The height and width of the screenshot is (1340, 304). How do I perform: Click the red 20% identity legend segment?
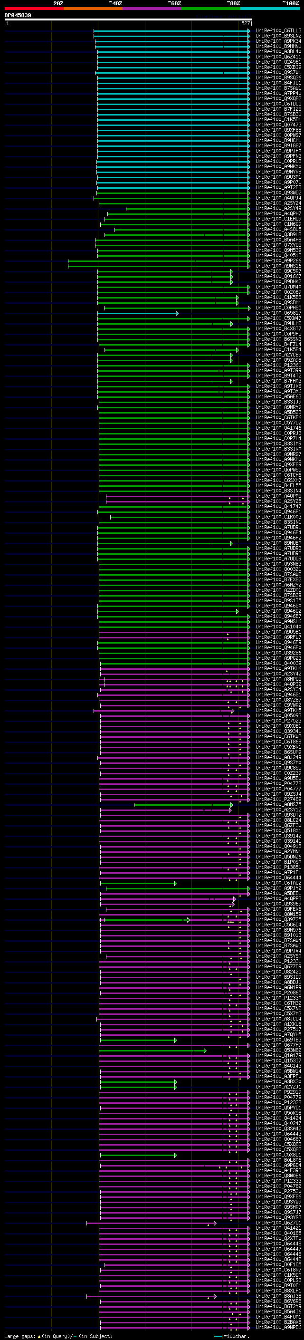pyautogui.click(x=34, y=9)
